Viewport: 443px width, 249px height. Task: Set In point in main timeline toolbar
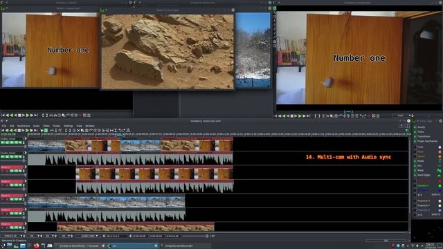(66, 130)
